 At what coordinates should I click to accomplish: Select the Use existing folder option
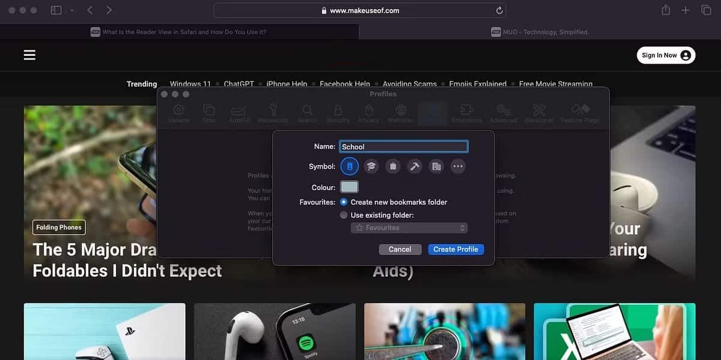(x=344, y=215)
